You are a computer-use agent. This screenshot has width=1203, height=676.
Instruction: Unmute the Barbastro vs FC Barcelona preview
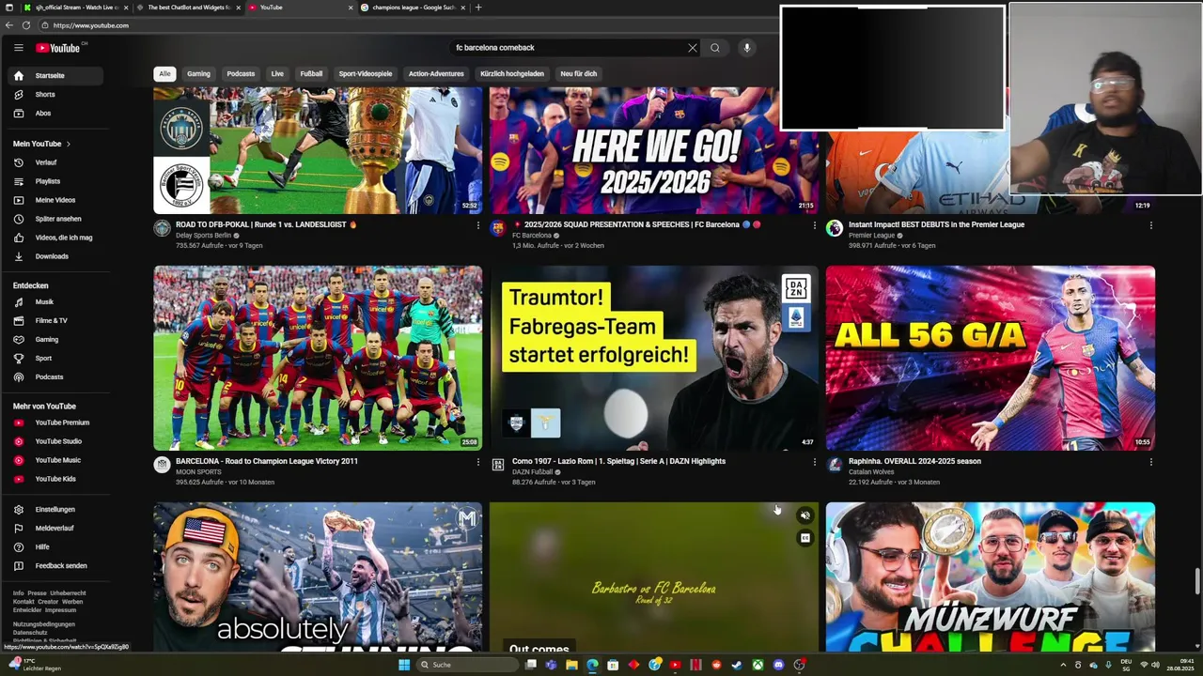(x=805, y=515)
